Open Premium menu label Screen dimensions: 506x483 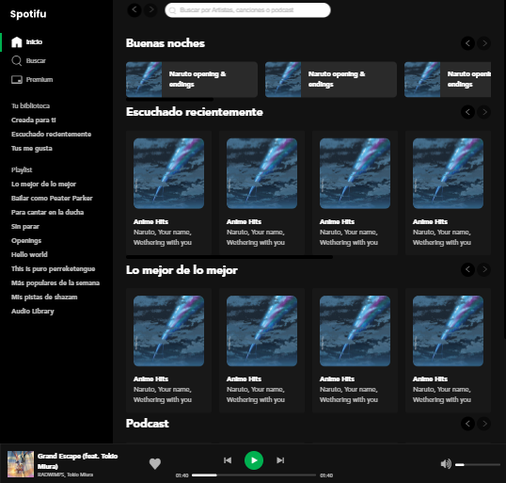pos(40,79)
